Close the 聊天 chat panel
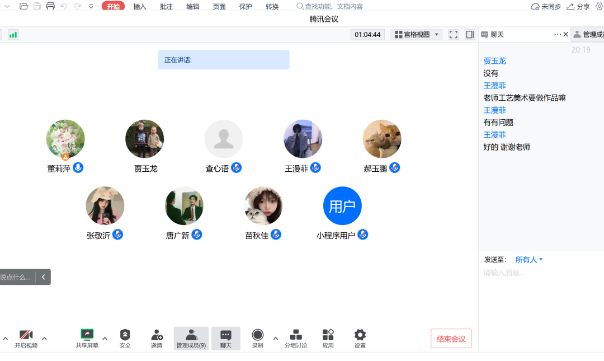 tap(566, 34)
